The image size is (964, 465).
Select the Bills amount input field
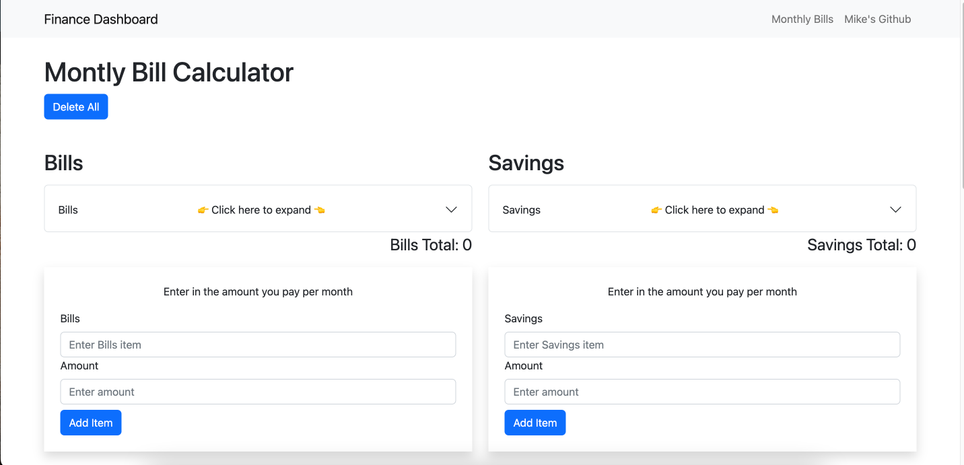(x=258, y=392)
